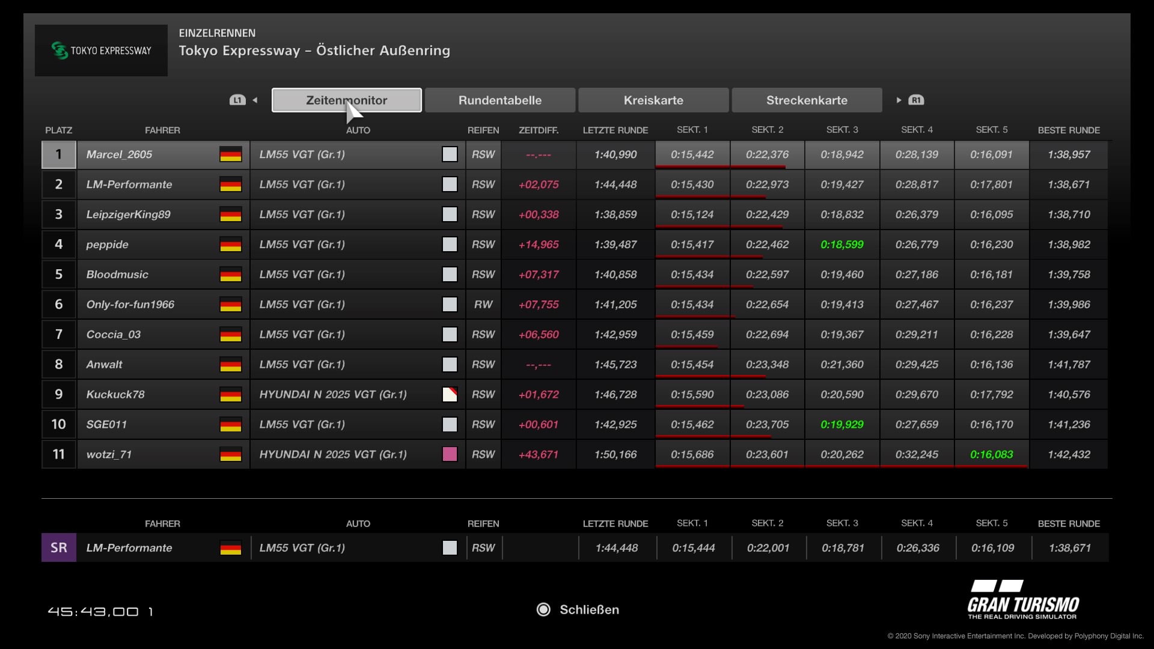Select the Zeitenmonitor tab
The width and height of the screenshot is (1154, 649).
click(346, 100)
